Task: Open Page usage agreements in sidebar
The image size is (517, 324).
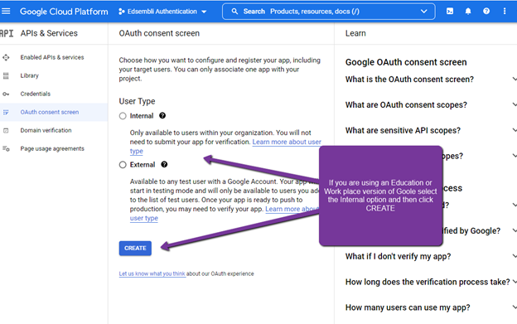Action: coord(52,148)
